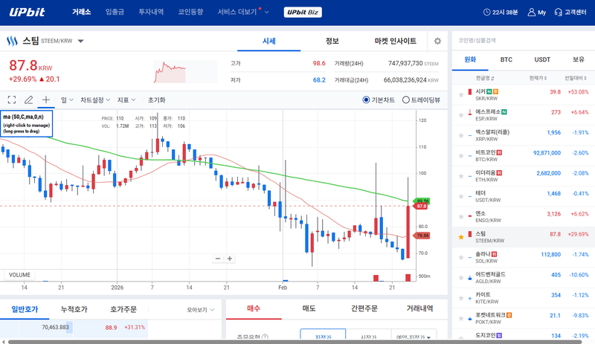Select the pencil drawing tool

(29, 100)
